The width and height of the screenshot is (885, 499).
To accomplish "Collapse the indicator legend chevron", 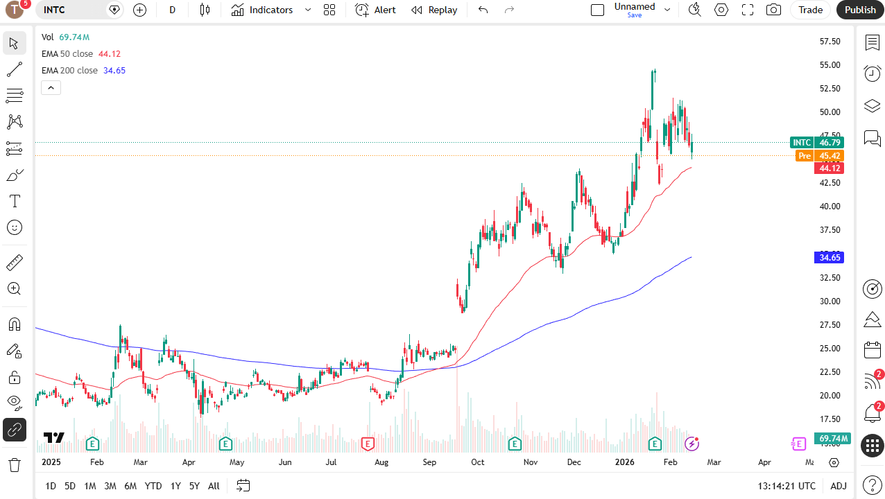I will [x=51, y=88].
